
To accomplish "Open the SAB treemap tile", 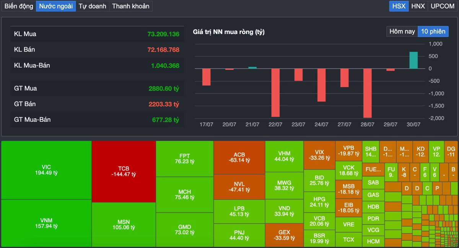I will 373,182.
